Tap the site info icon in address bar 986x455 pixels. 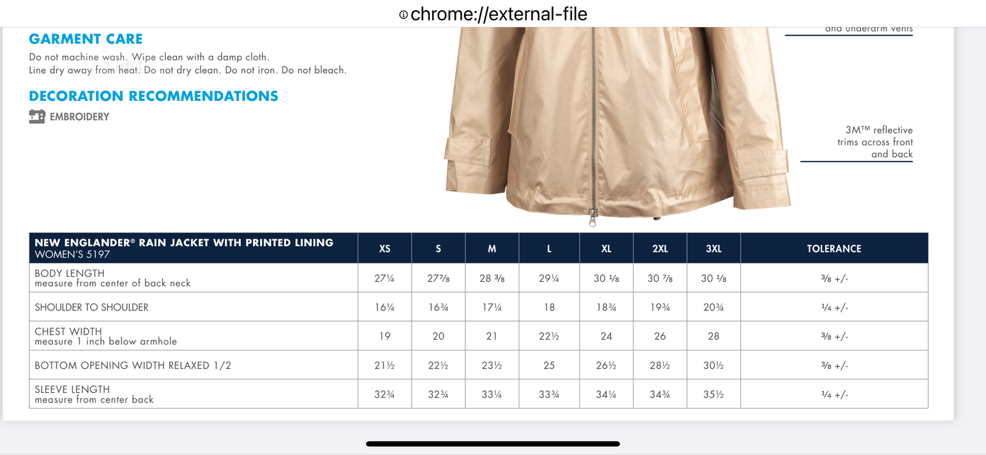click(403, 14)
